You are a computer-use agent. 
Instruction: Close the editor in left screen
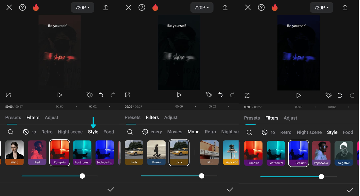9,8
